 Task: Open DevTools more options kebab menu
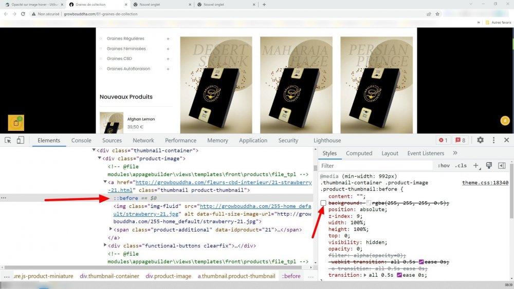[x=493, y=140]
